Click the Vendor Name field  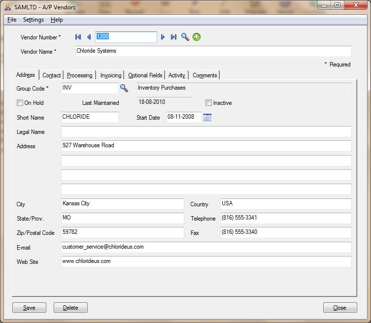pyautogui.click(x=213, y=51)
